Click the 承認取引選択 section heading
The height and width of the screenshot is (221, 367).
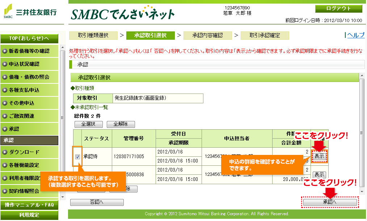click(94, 78)
